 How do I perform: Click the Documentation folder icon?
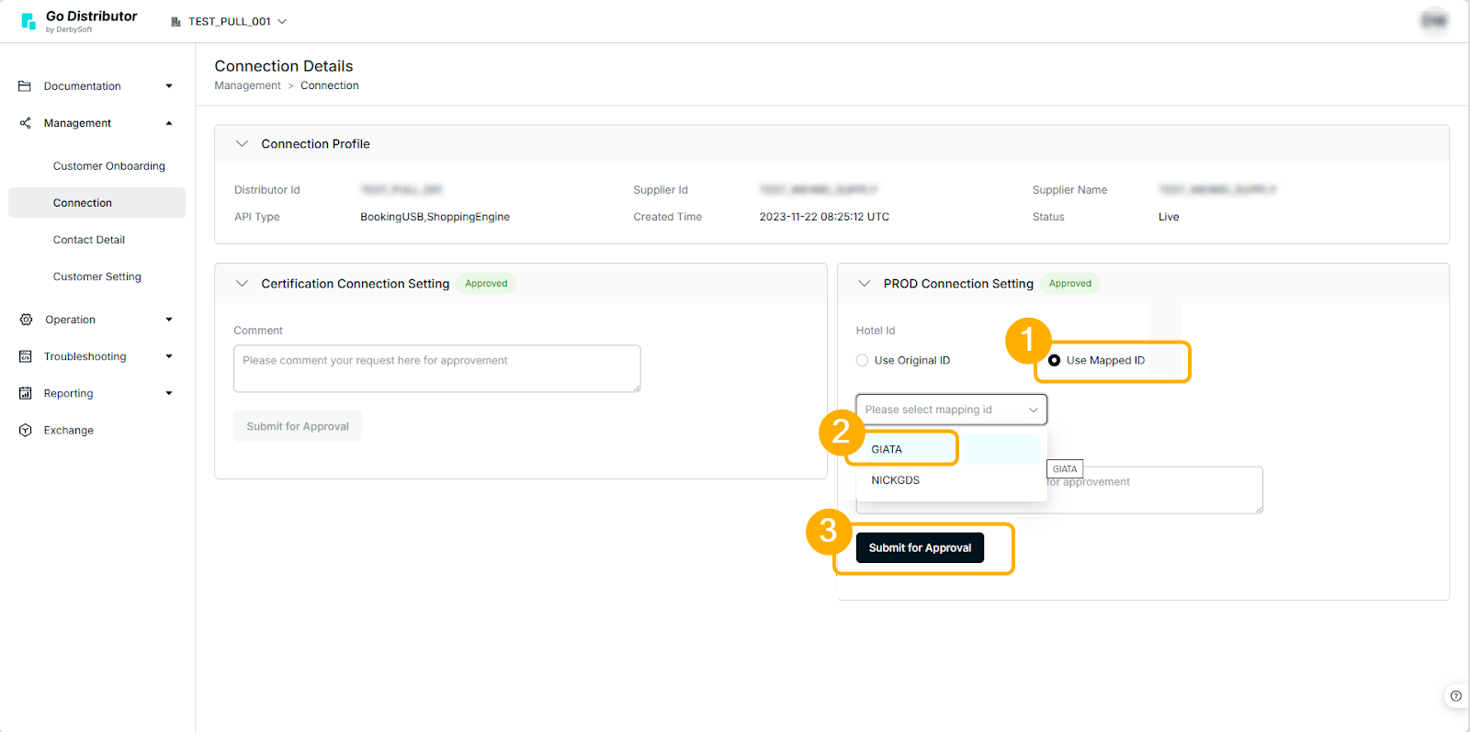click(x=25, y=85)
